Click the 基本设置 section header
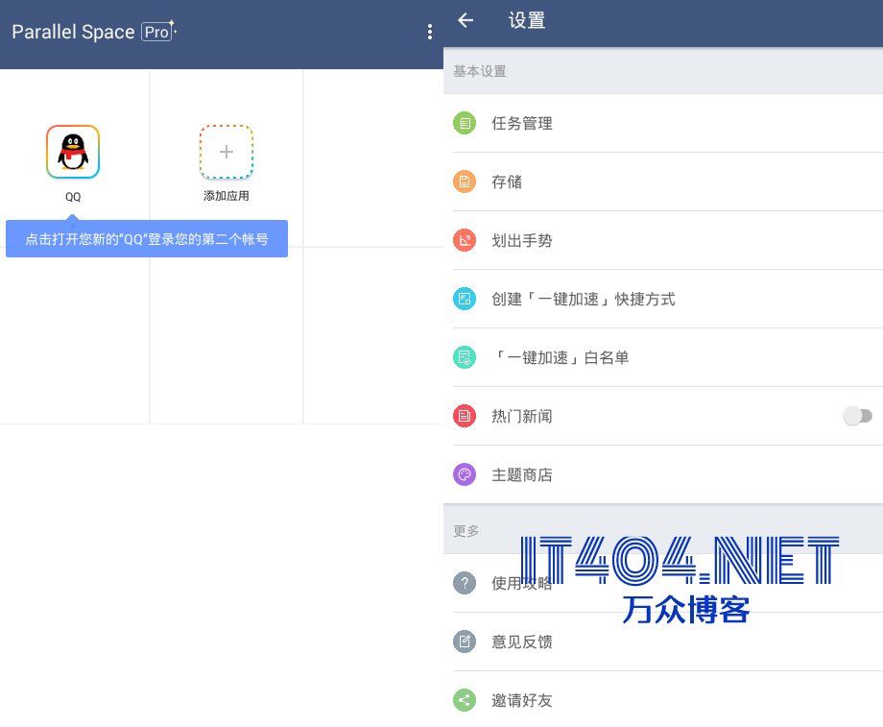883x727 pixels. pyautogui.click(x=663, y=71)
